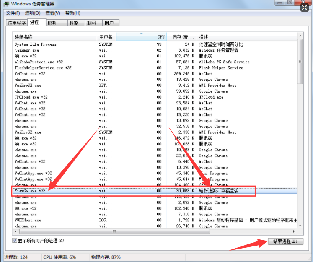Viewport: 313px width, 262px height.
Task: Select FlashHelperService.exe *32 process
Action: (155, 67)
